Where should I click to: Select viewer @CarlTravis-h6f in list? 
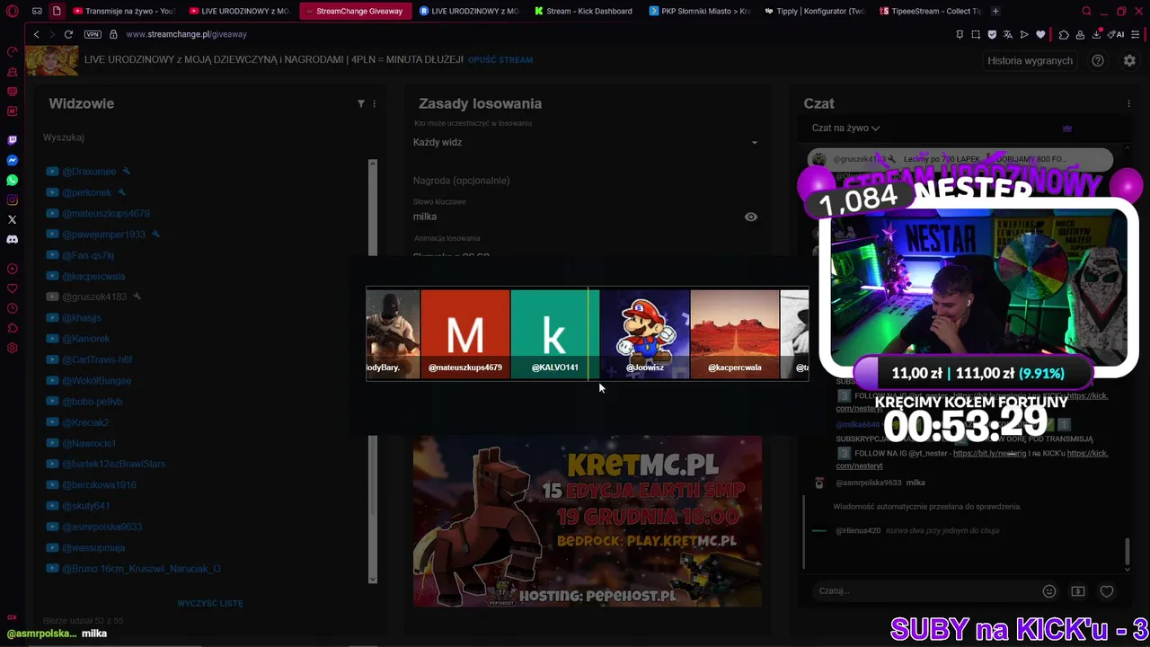pos(97,359)
